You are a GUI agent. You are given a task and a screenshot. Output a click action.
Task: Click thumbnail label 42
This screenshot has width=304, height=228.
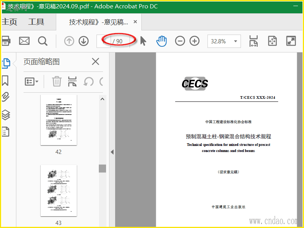(x=59, y=152)
